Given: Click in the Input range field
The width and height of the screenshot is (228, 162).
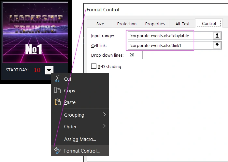Looking at the screenshot, I should click(x=169, y=36).
